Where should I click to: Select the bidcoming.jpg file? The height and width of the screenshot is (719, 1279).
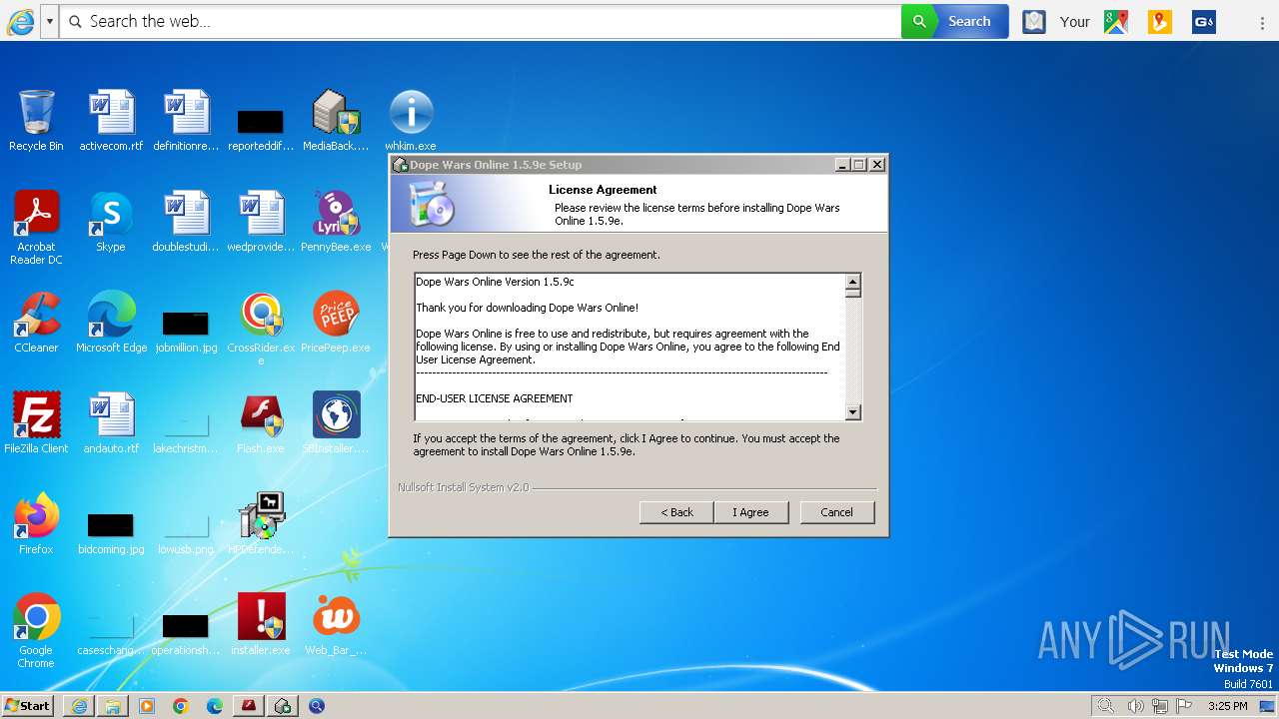coord(111,534)
